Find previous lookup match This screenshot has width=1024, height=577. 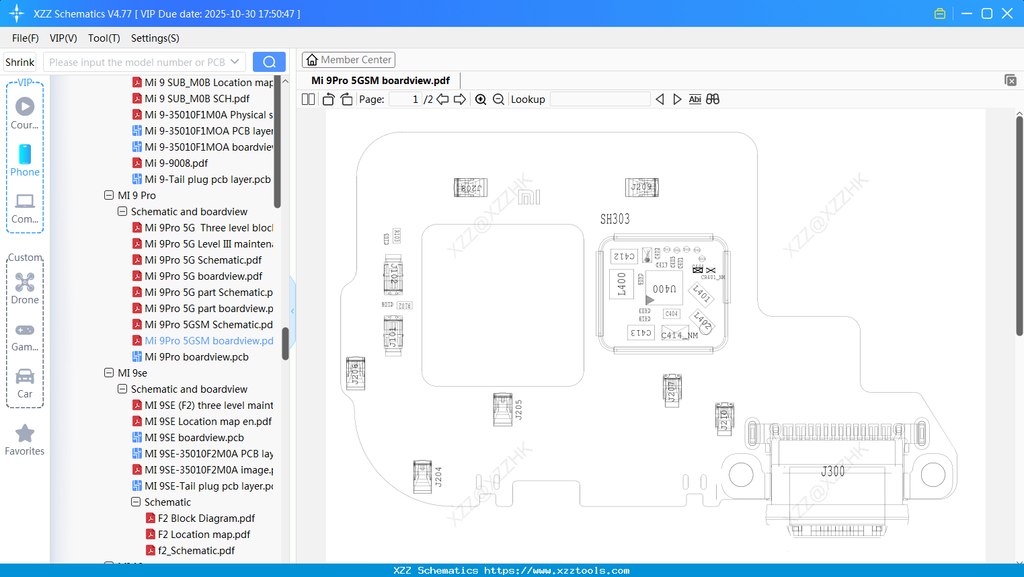(x=660, y=100)
